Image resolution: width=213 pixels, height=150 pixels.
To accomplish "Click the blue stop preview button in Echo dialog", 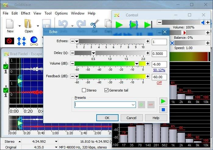I will 163,110.
